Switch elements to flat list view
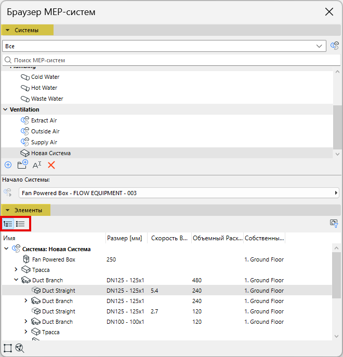 (21, 224)
